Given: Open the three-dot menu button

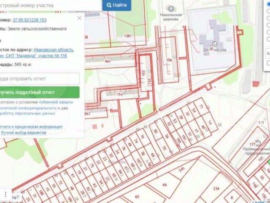Looking at the screenshot, I should (5, 194).
